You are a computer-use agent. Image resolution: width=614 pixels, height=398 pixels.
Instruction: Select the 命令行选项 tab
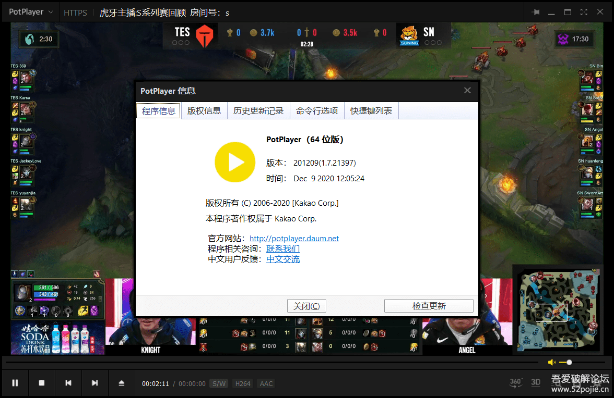(x=317, y=110)
